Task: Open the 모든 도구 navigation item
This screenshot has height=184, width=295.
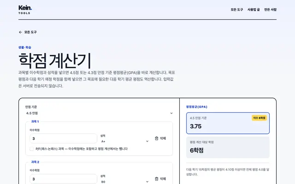Action: [x=236, y=10]
